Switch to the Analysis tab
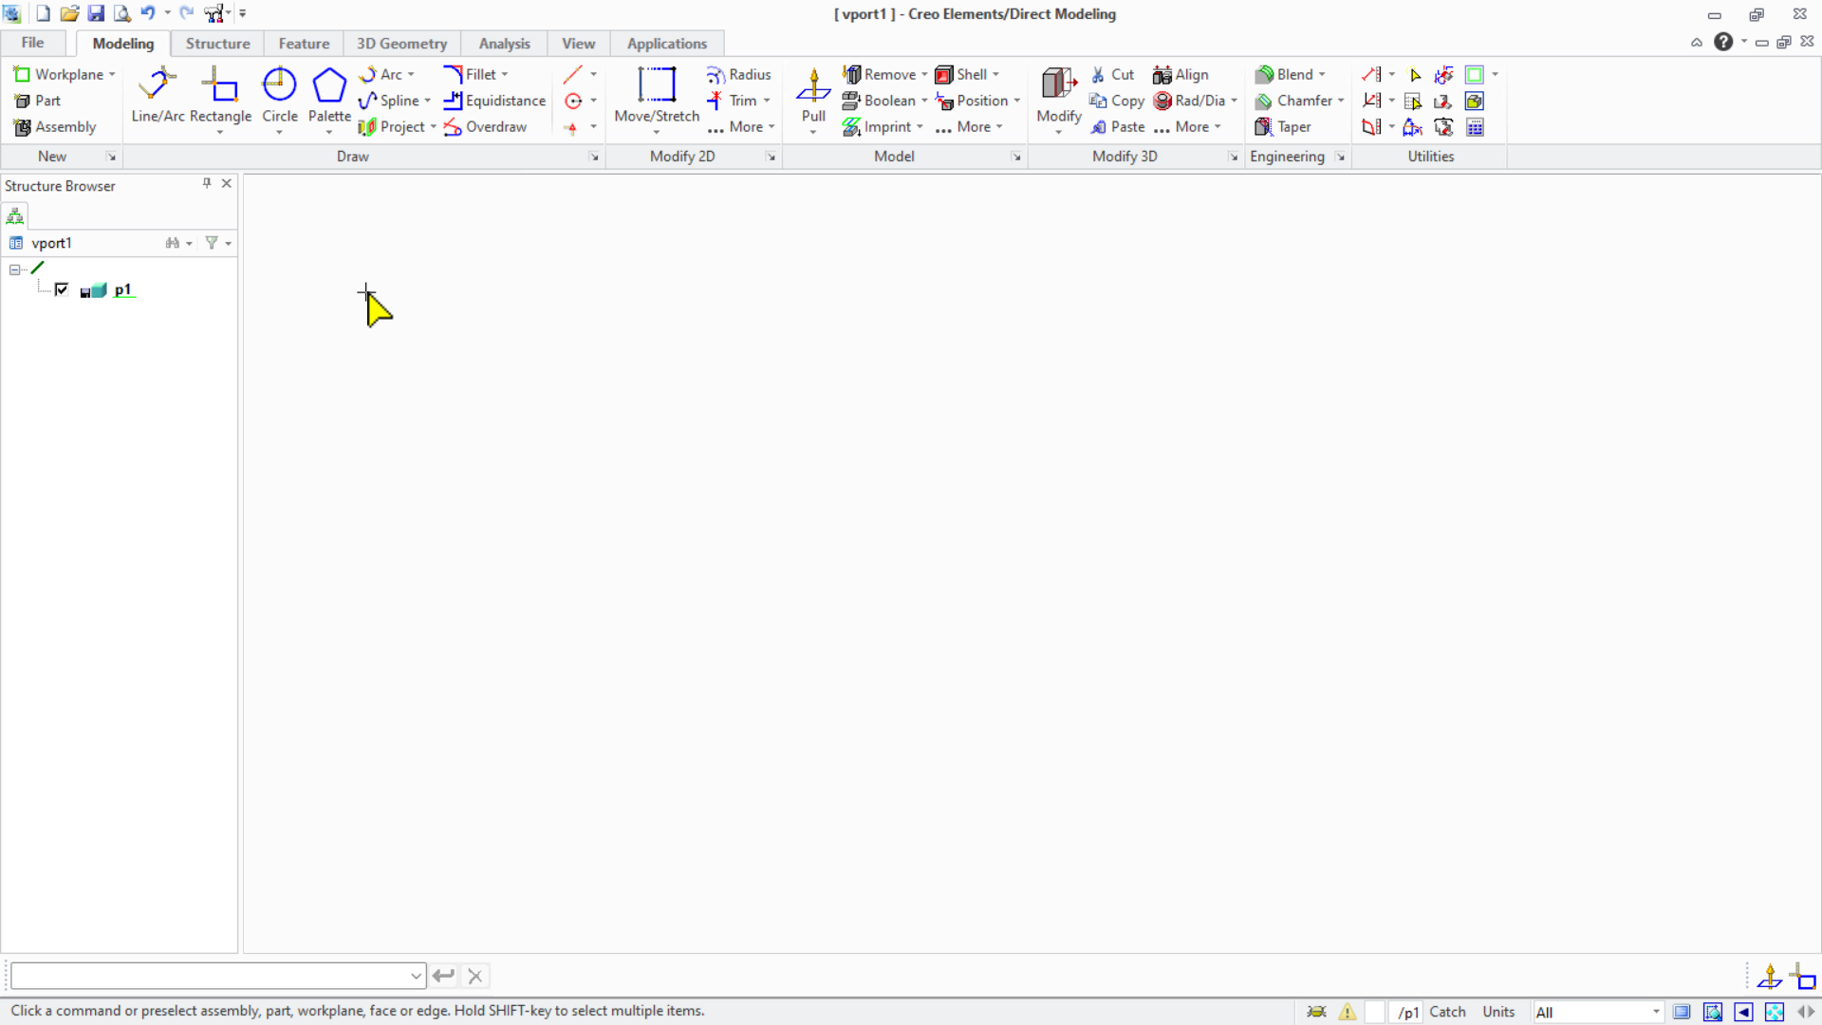1822x1025 pixels. click(504, 43)
